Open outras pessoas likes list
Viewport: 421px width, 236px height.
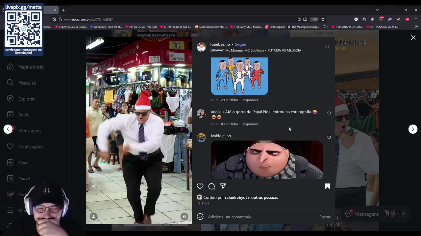[264, 197]
